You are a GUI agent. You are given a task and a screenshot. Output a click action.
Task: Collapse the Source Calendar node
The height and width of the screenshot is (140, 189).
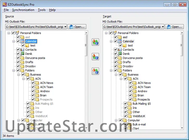click(x=14, y=41)
